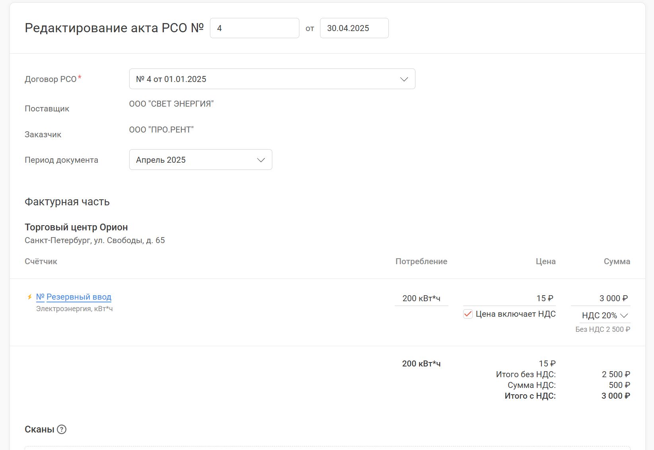The width and height of the screenshot is (654, 450).
Task: Click the act date field 30.04.2025
Action: point(354,28)
